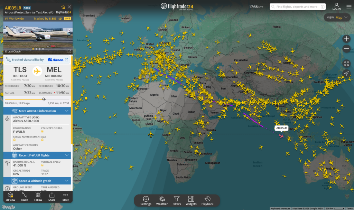The height and width of the screenshot is (210, 354).
Task: Center map on my location
Action: click(346, 73)
